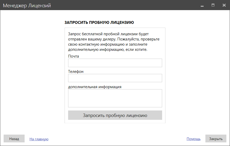Viewport: 230px width, 146px height.
Task: Close window using title bar X
Action: coord(224,5)
